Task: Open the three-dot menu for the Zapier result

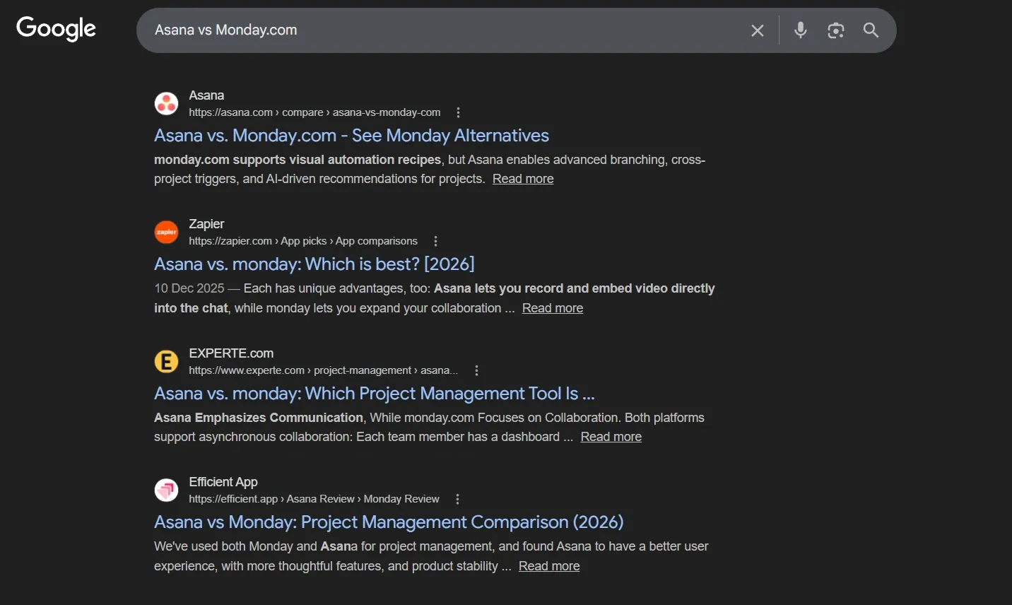Action: click(x=435, y=240)
